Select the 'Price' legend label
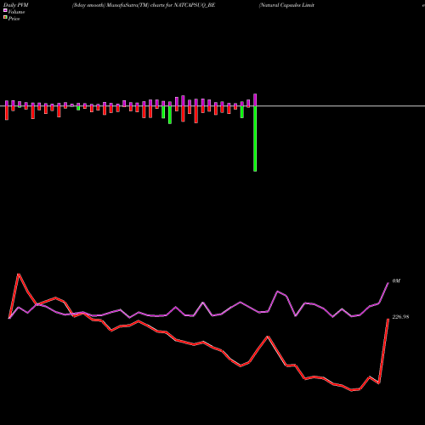The width and height of the screenshot is (425, 425). tap(14, 19)
